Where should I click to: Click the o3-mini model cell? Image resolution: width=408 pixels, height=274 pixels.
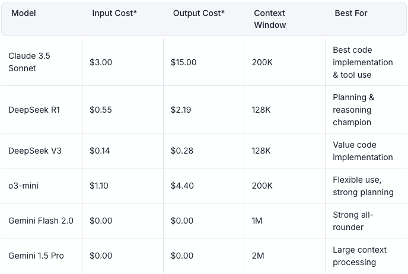coord(24,186)
